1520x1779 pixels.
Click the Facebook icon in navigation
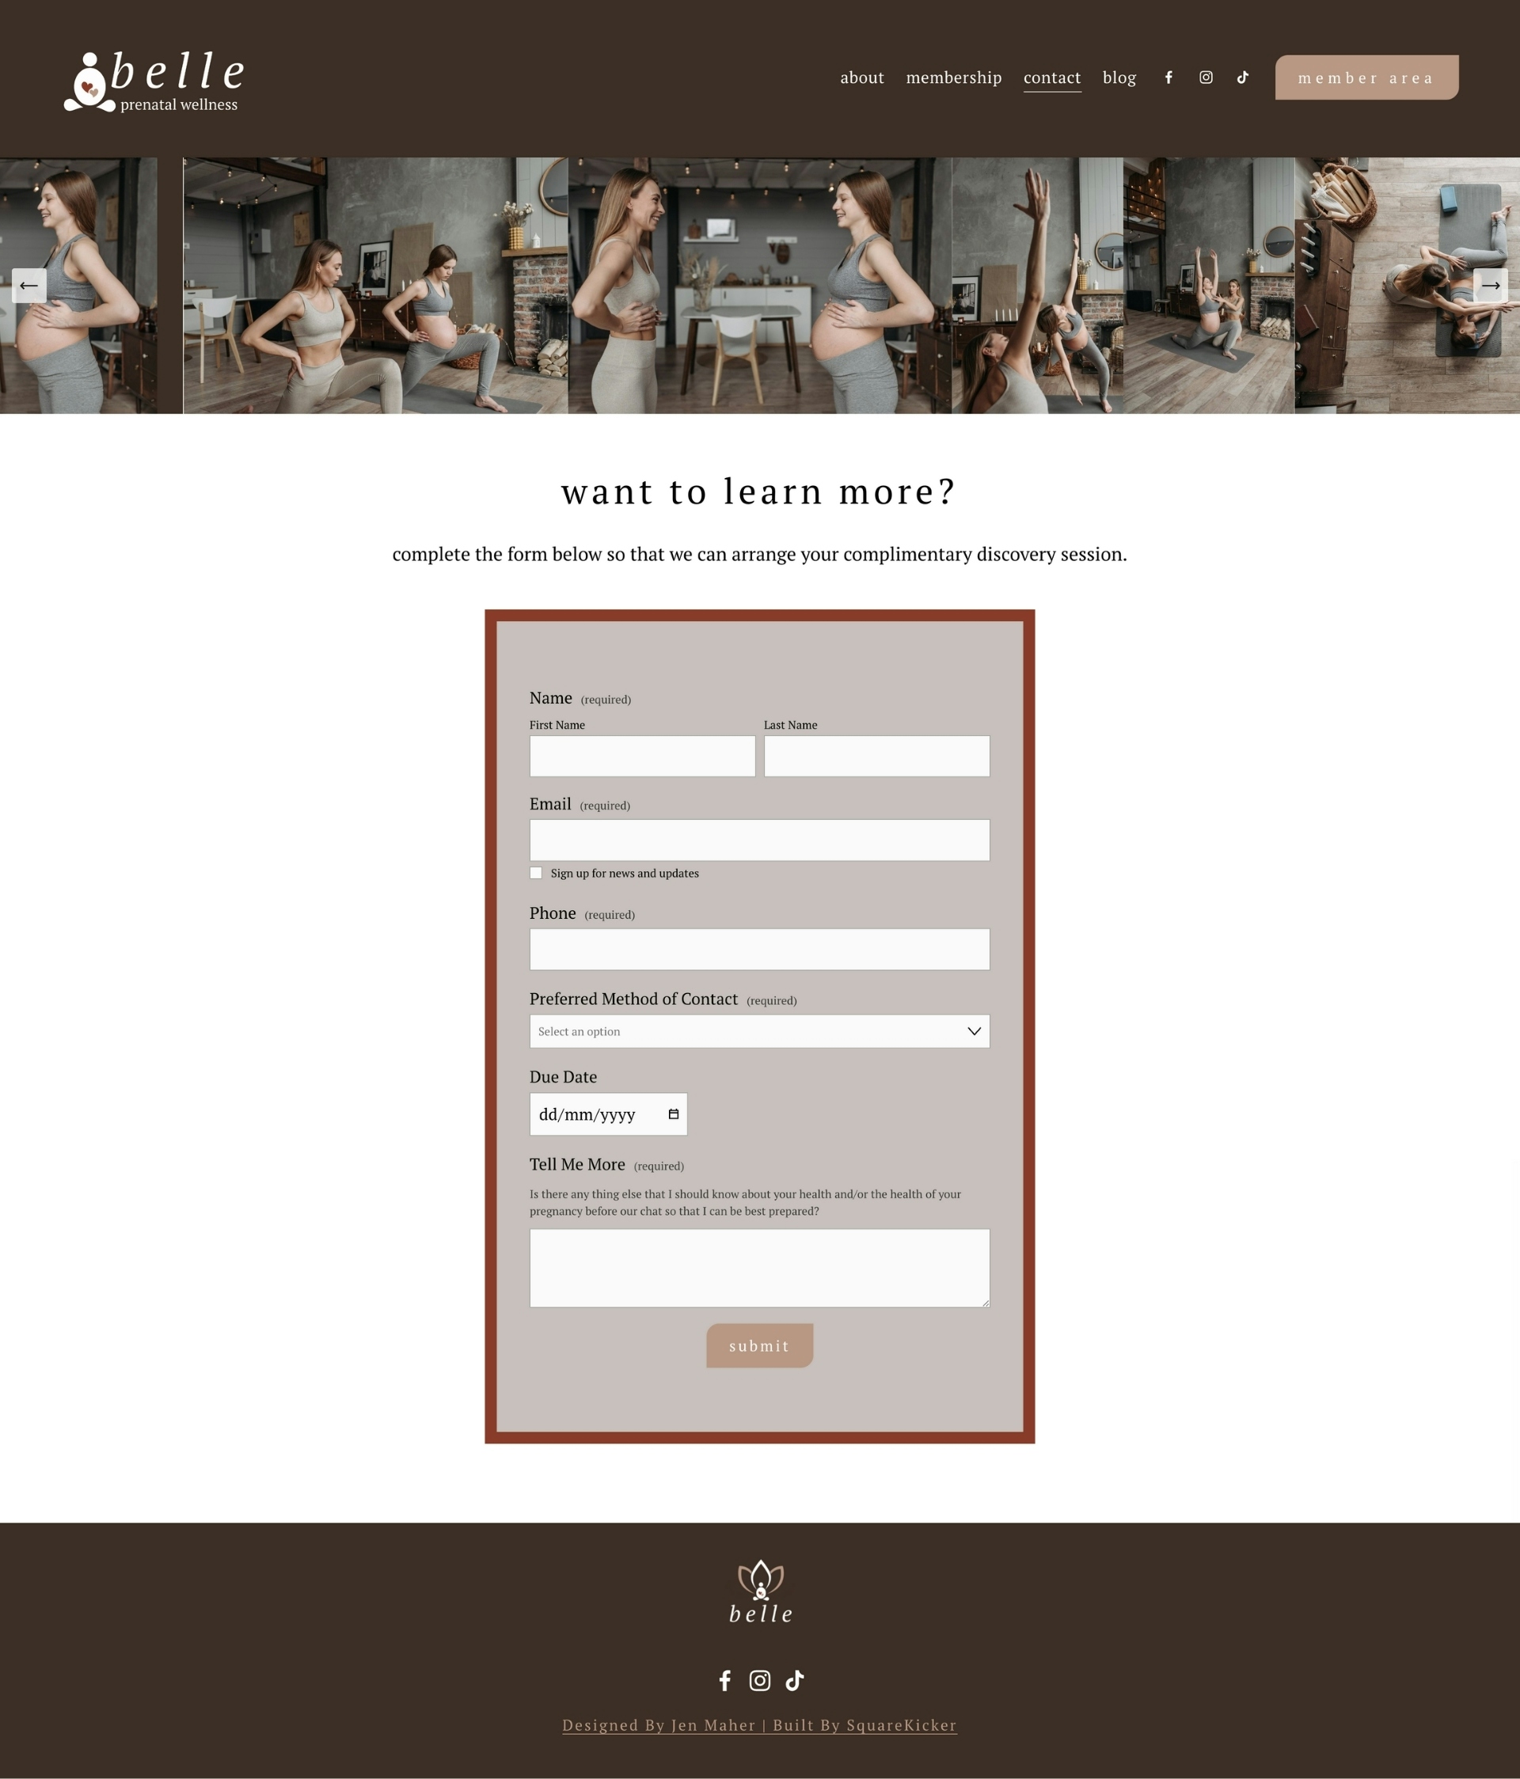1168,75
